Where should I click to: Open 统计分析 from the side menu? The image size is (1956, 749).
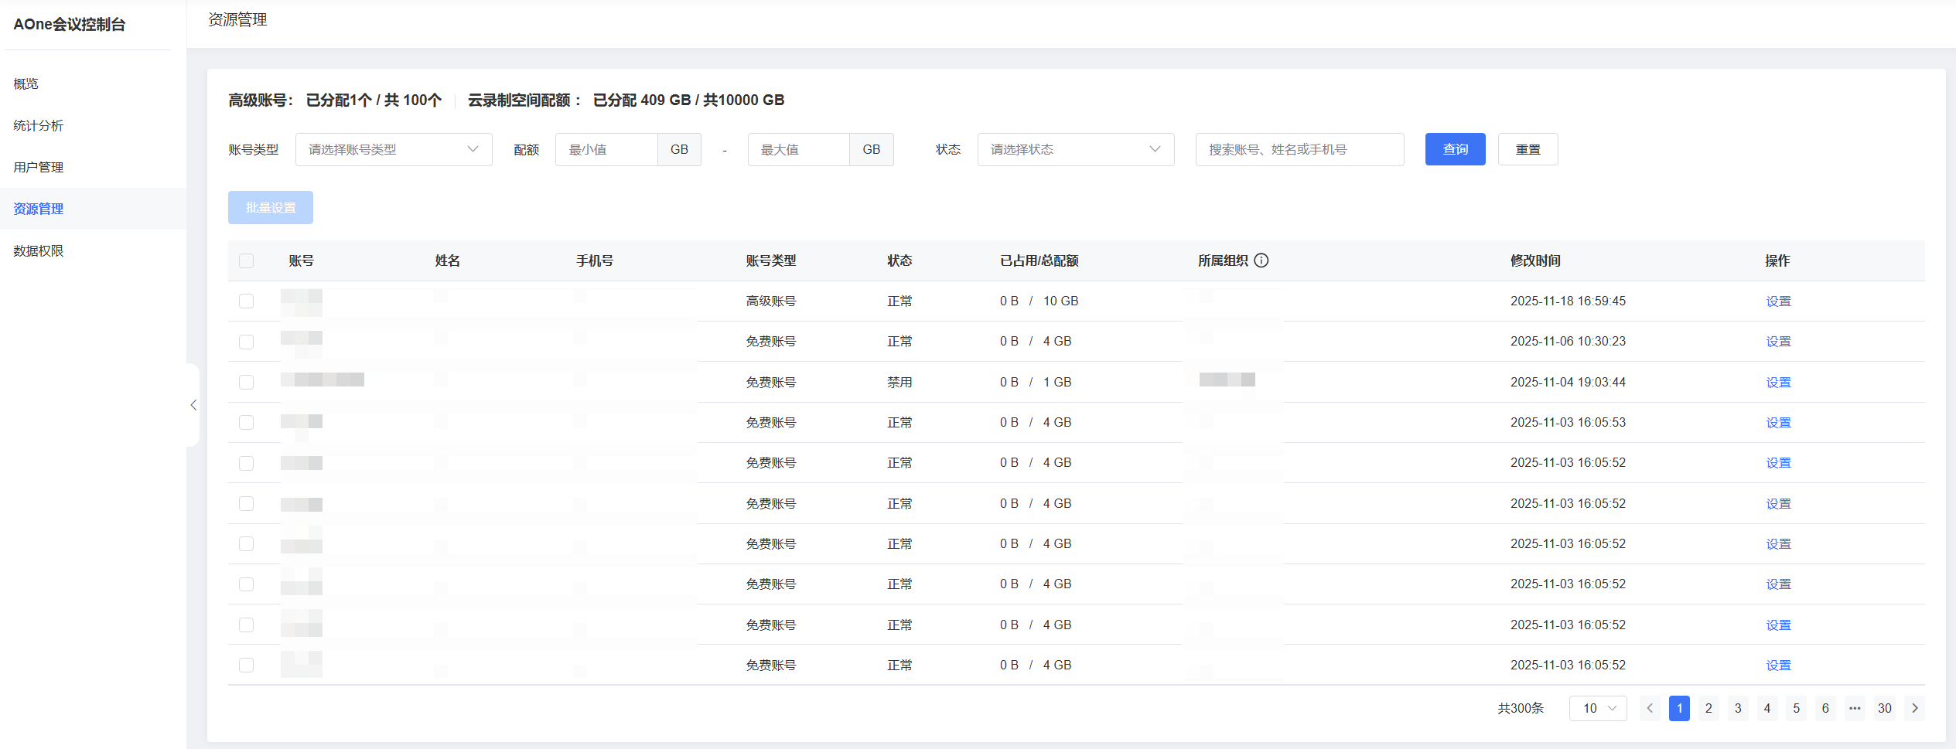click(39, 125)
